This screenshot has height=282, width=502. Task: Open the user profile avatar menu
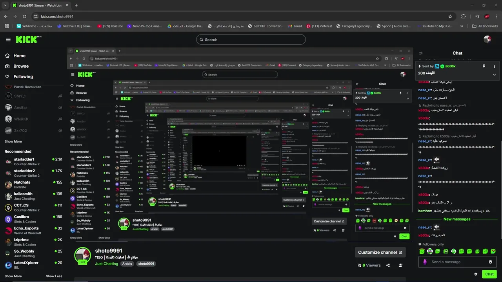point(487,39)
